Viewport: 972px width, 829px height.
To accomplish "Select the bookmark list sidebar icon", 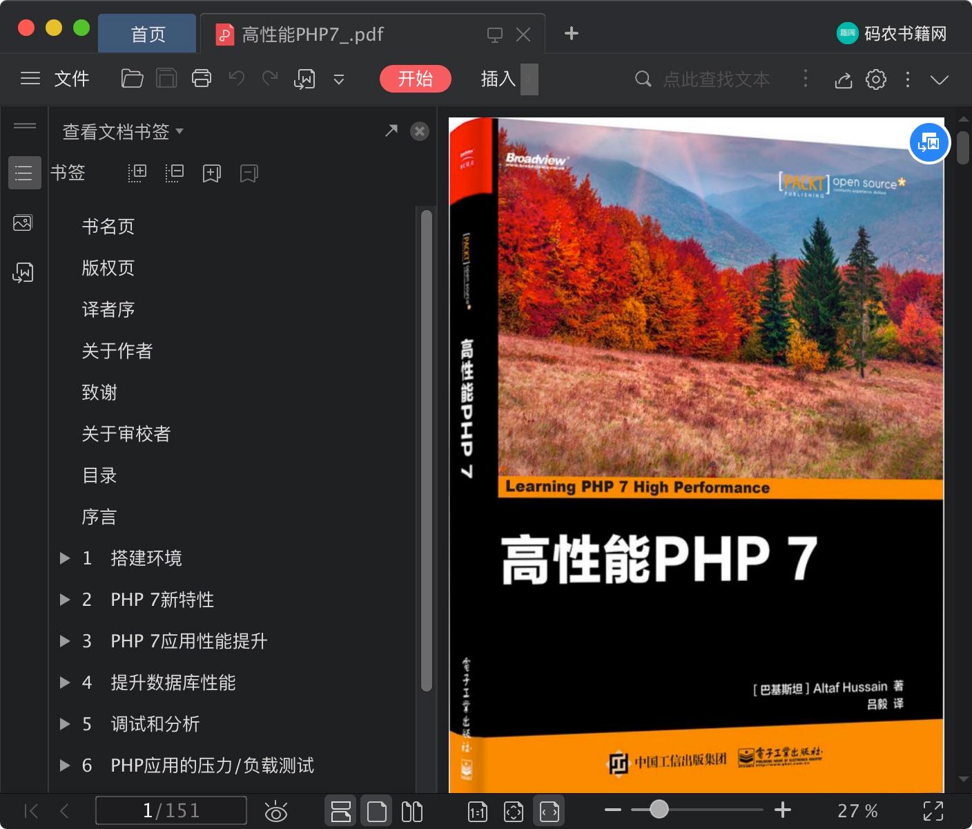I will click(24, 173).
